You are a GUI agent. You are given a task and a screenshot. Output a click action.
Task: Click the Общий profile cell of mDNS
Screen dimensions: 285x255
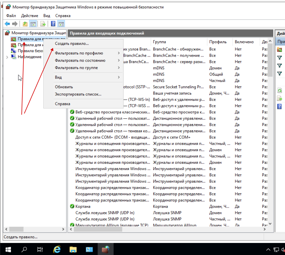pos(216,74)
